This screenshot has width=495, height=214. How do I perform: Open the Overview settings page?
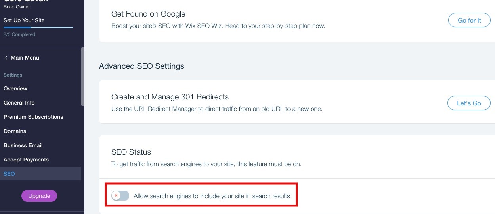click(15, 88)
